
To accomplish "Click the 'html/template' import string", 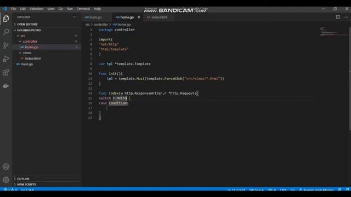I will pyautogui.click(x=114, y=49).
